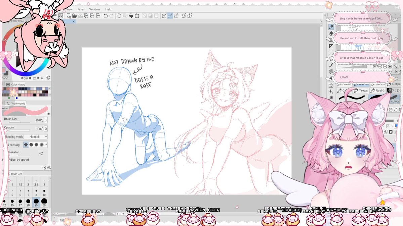Screen dimensions: 403x226
Task: Select strong anti-aliasing option
Action: coord(41,145)
